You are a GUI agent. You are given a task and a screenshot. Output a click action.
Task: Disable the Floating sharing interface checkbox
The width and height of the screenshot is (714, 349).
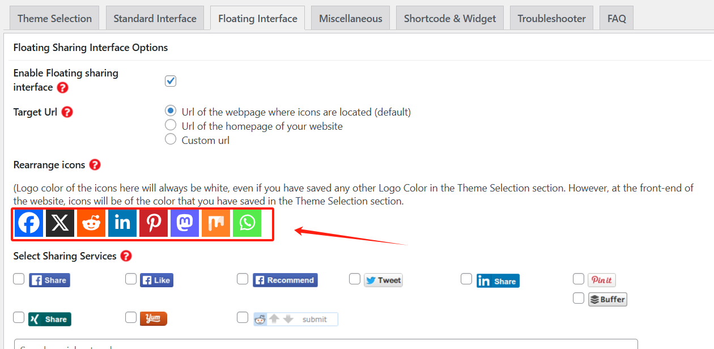[x=171, y=81]
